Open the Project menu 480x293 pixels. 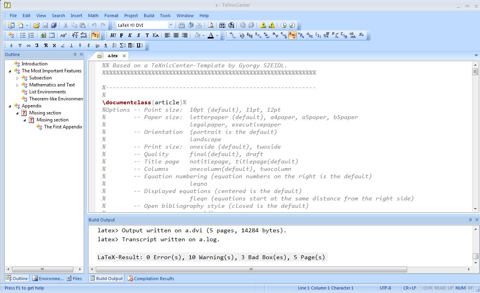(131, 16)
